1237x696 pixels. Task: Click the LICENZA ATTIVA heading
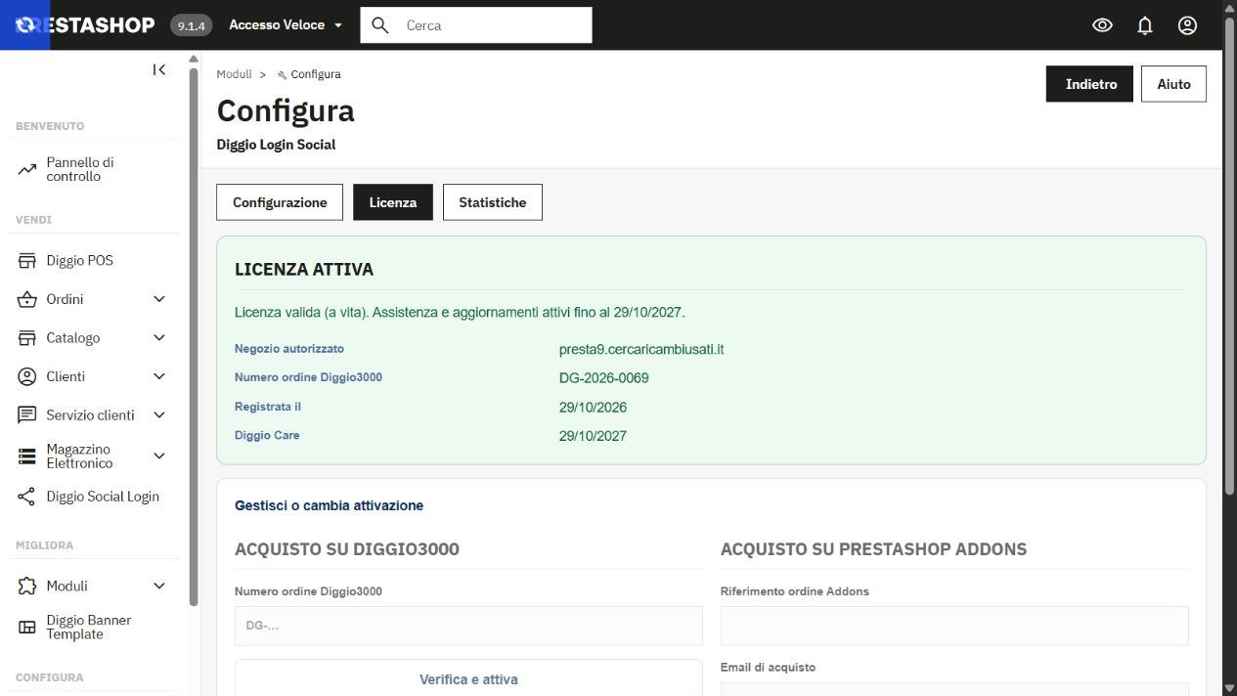pos(304,269)
